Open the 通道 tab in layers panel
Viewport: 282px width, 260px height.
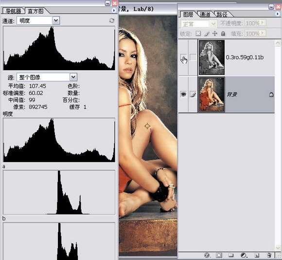[x=205, y=15]
